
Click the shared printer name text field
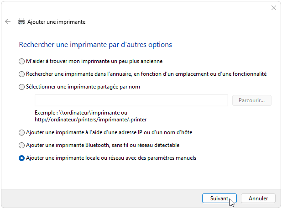tap(131, 100)
